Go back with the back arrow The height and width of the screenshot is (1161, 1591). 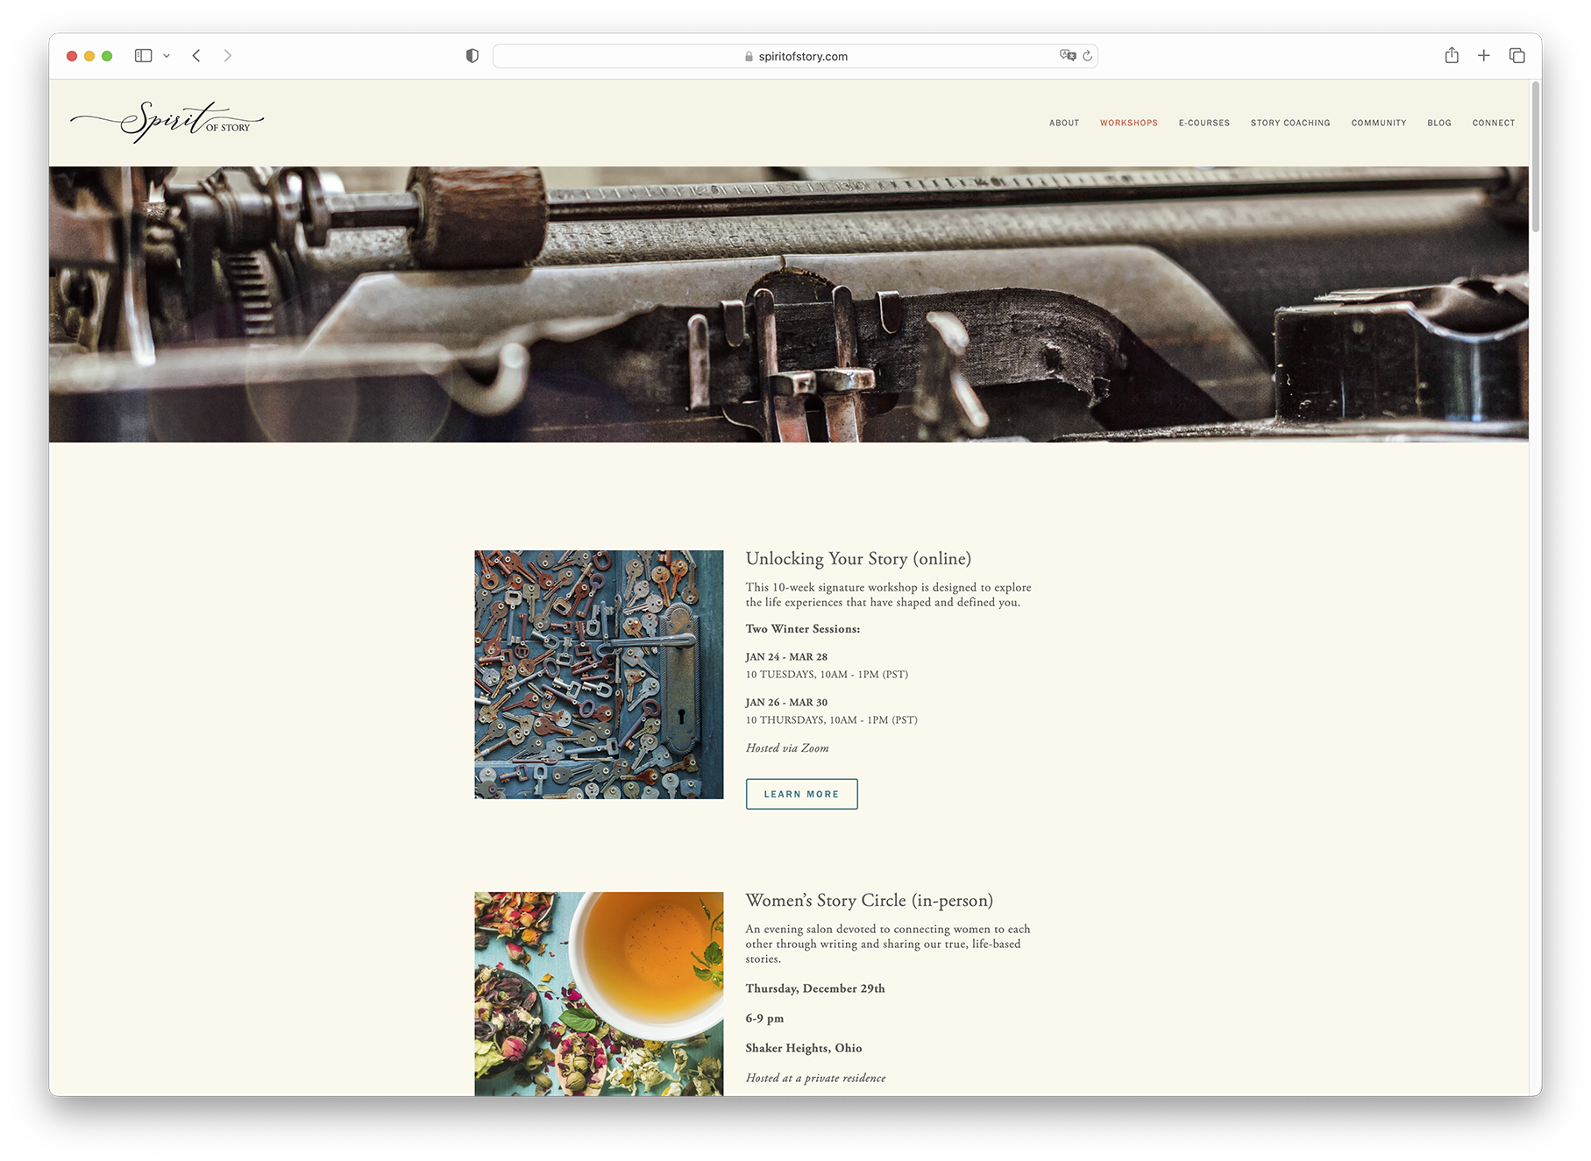click(x=196, y=56)
